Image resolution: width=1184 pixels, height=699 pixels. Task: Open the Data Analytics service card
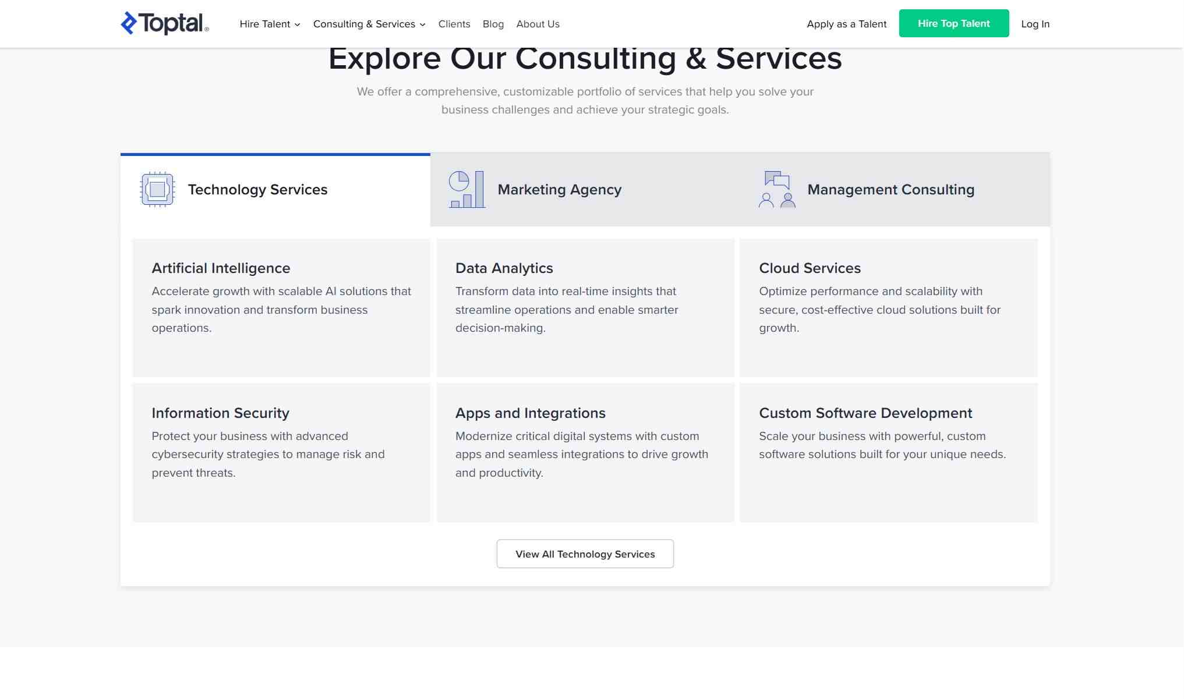click(585, 307)
